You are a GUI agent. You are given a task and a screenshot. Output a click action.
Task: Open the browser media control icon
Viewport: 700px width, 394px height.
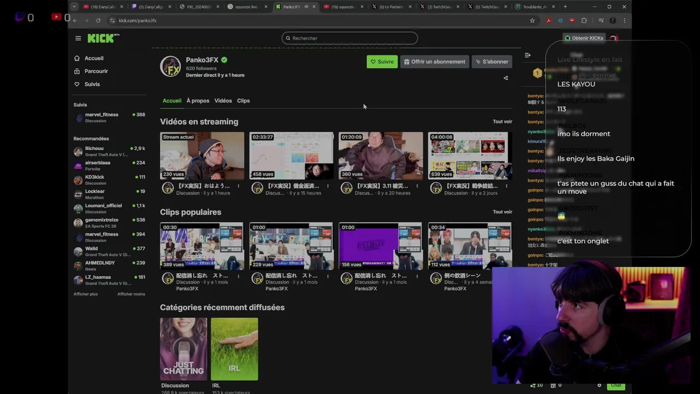tap(600, 20)
